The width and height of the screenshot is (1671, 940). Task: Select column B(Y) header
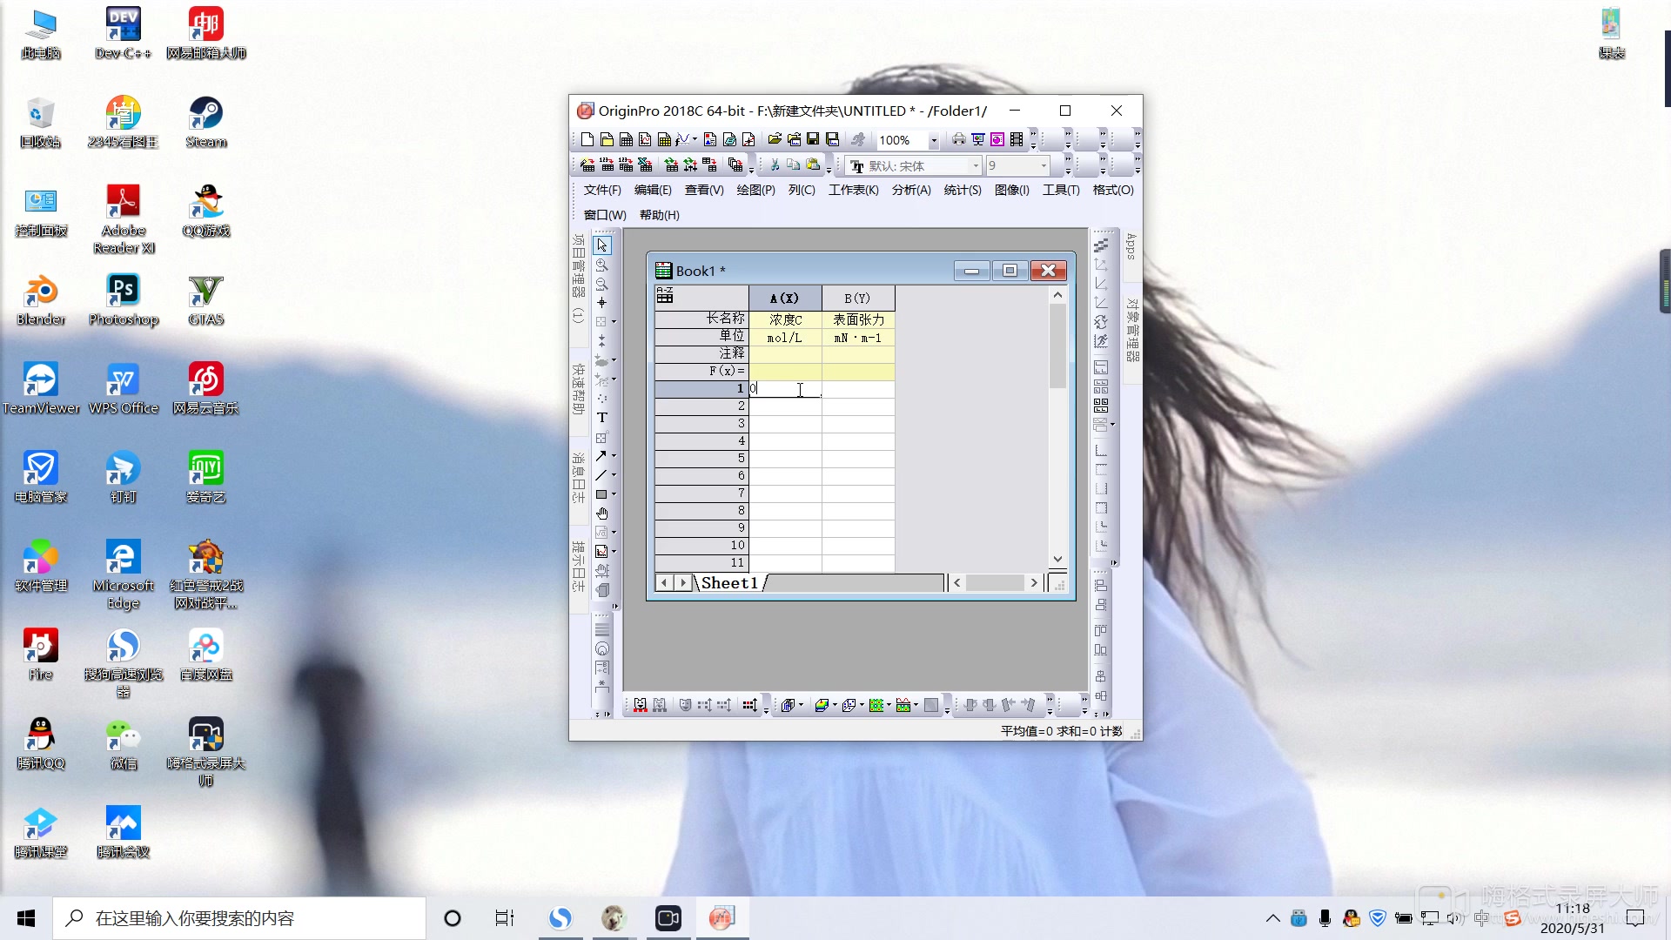[x=857, y=299]
